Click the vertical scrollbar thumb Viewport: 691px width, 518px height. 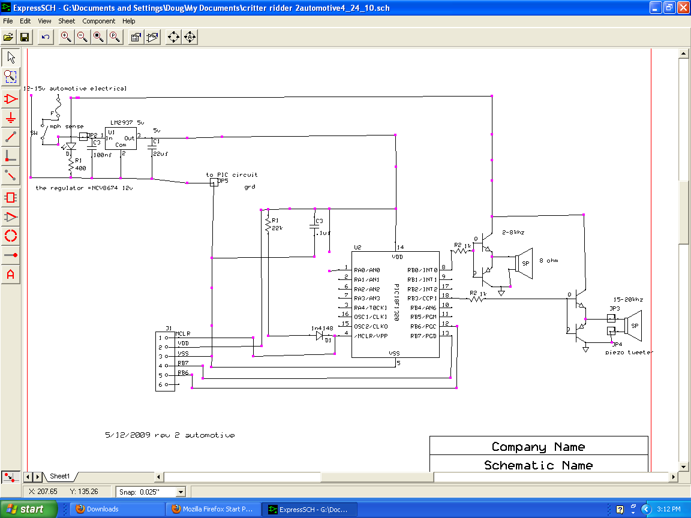click(683, 212)
